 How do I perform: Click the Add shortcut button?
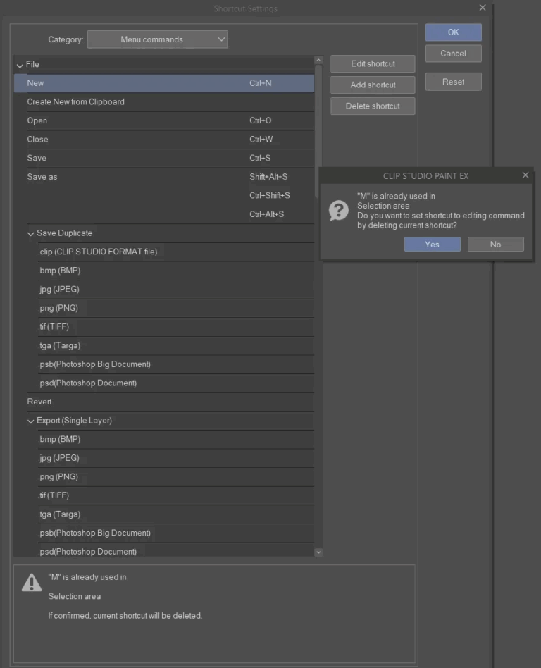click(372, 85)
